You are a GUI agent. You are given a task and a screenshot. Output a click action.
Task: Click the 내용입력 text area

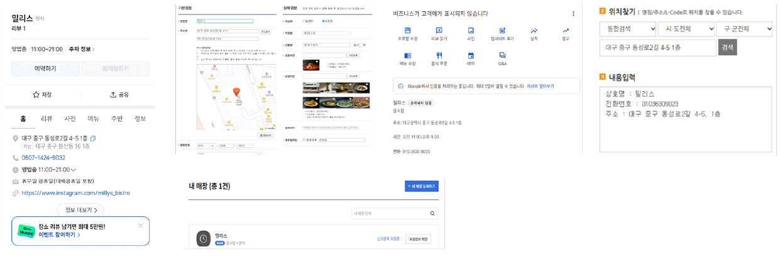point(685,119)
